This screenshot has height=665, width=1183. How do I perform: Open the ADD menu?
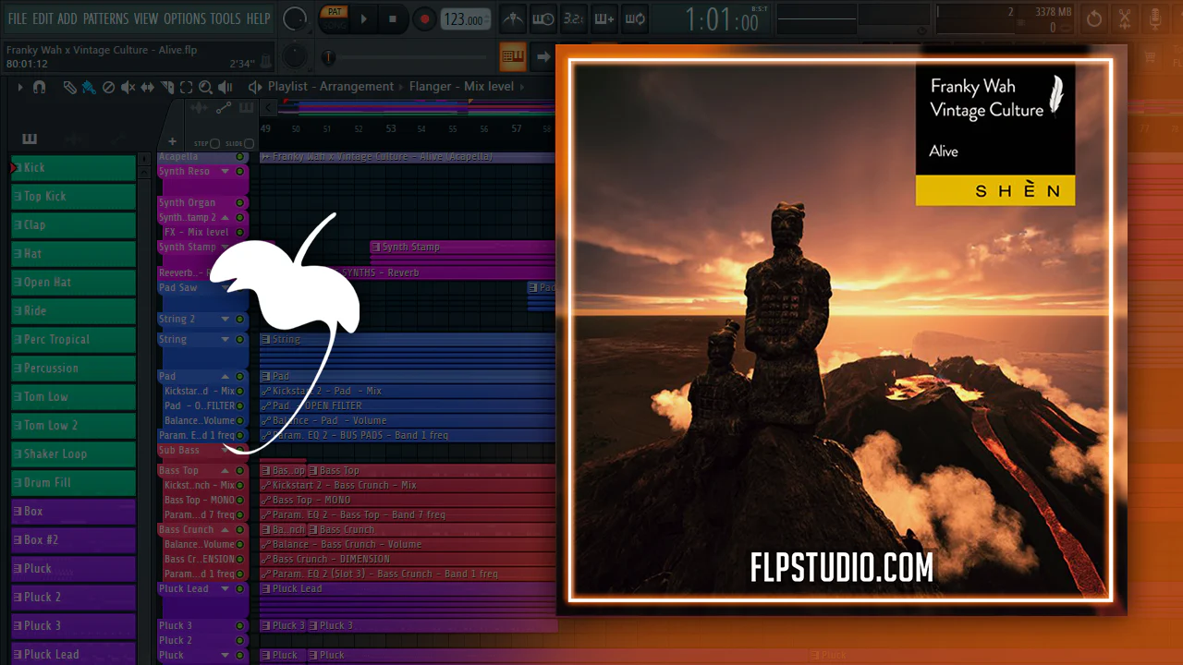67,18
